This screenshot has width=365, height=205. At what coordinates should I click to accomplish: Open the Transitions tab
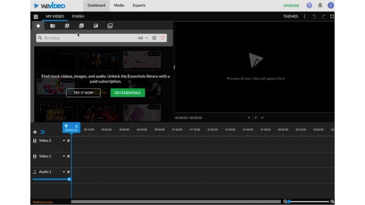pos(96,26)
